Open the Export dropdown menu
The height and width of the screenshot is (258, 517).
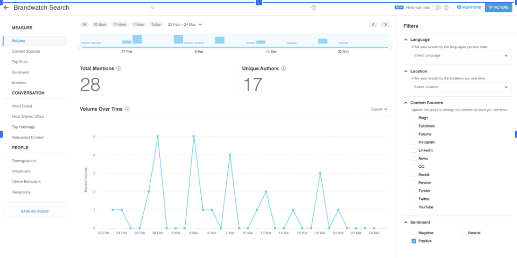point(379,109)
